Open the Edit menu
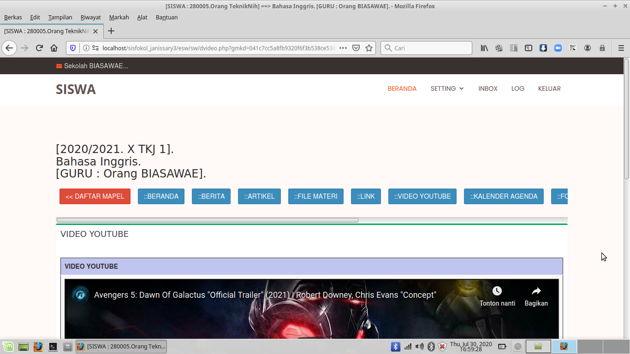 click(x=35, y=18)
